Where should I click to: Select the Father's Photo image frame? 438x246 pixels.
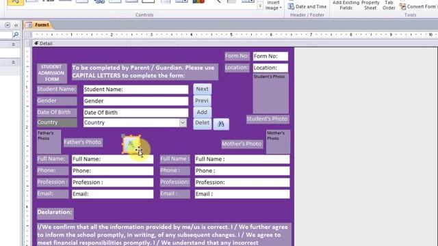point(49,141)
